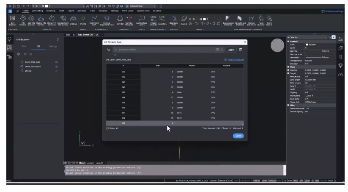This screenshot has width=348, height=192.
Task: Use the Add Surface Labels tool
Action: tap(142, 20)
